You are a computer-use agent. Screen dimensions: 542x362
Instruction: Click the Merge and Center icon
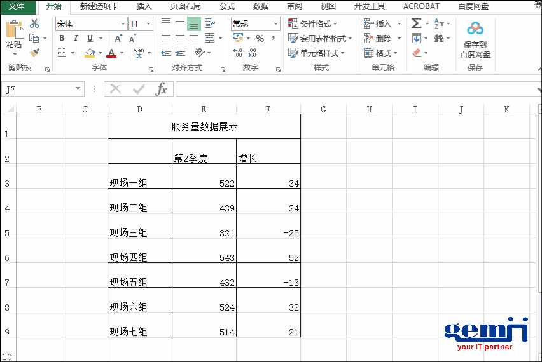coord(209,38)
